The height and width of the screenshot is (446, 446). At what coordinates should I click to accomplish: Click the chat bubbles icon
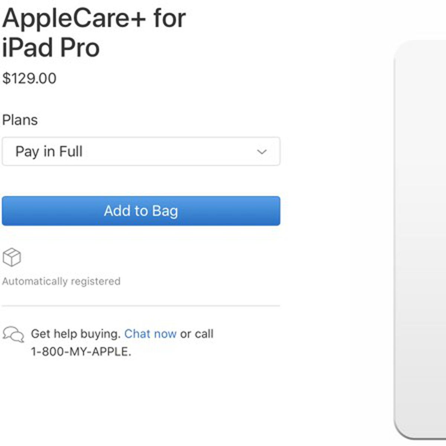(x=13, y=334)
